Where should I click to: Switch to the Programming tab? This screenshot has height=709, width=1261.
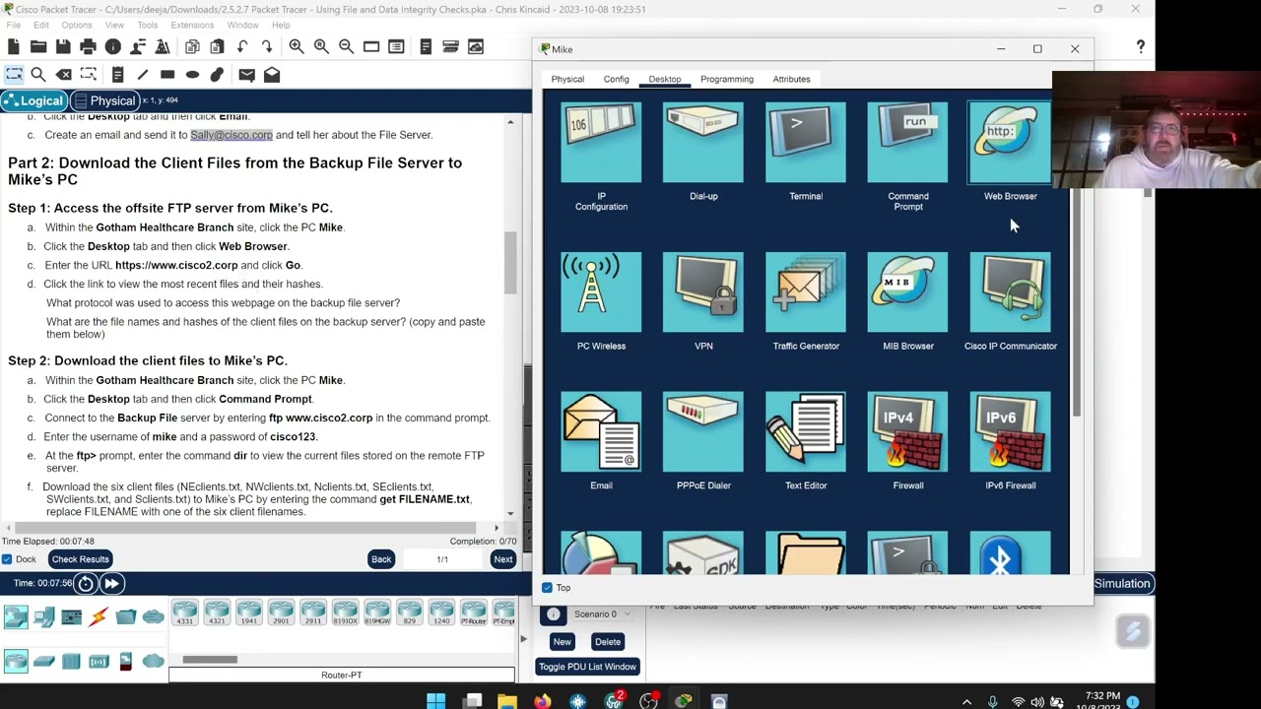[x=727, y=79]
